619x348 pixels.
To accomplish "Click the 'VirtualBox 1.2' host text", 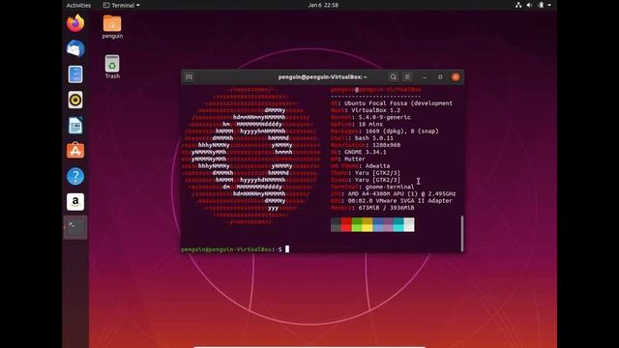I will tap(375, 110).
